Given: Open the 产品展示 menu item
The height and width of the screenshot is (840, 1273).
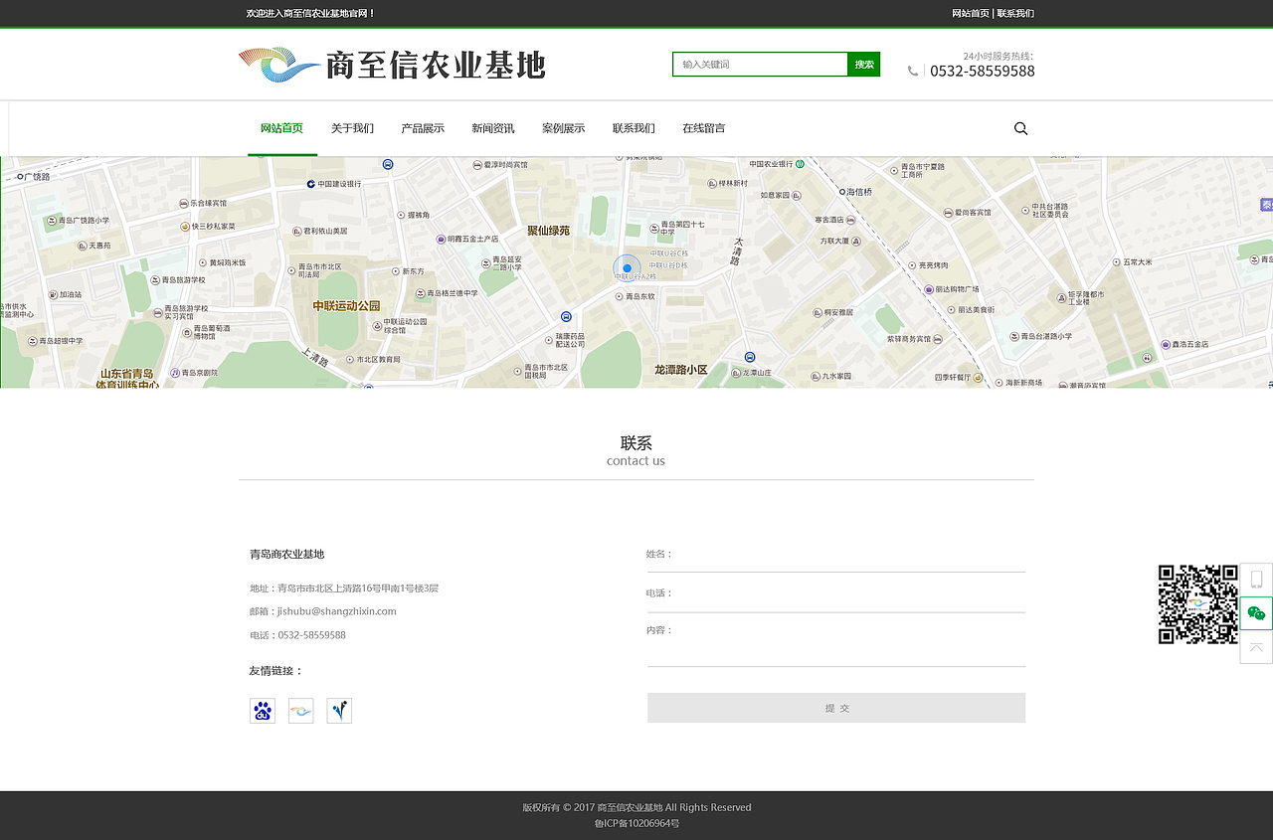Looking at the screenshot, I should 423,128.
